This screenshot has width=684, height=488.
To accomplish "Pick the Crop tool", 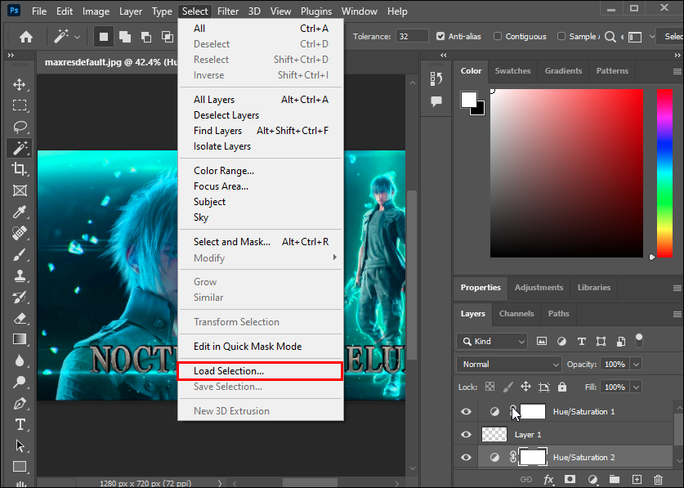I will (19, 169).
